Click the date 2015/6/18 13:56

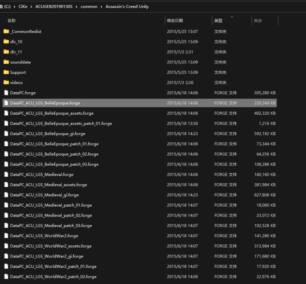[182, 123]
